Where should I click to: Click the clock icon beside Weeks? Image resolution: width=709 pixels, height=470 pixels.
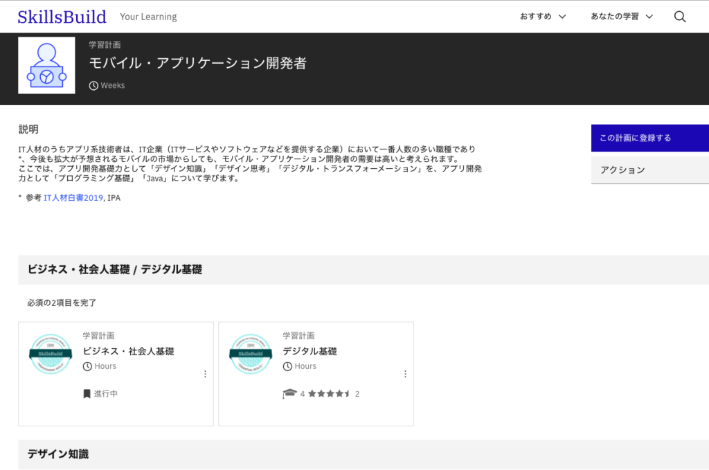[x=93, y=86]
